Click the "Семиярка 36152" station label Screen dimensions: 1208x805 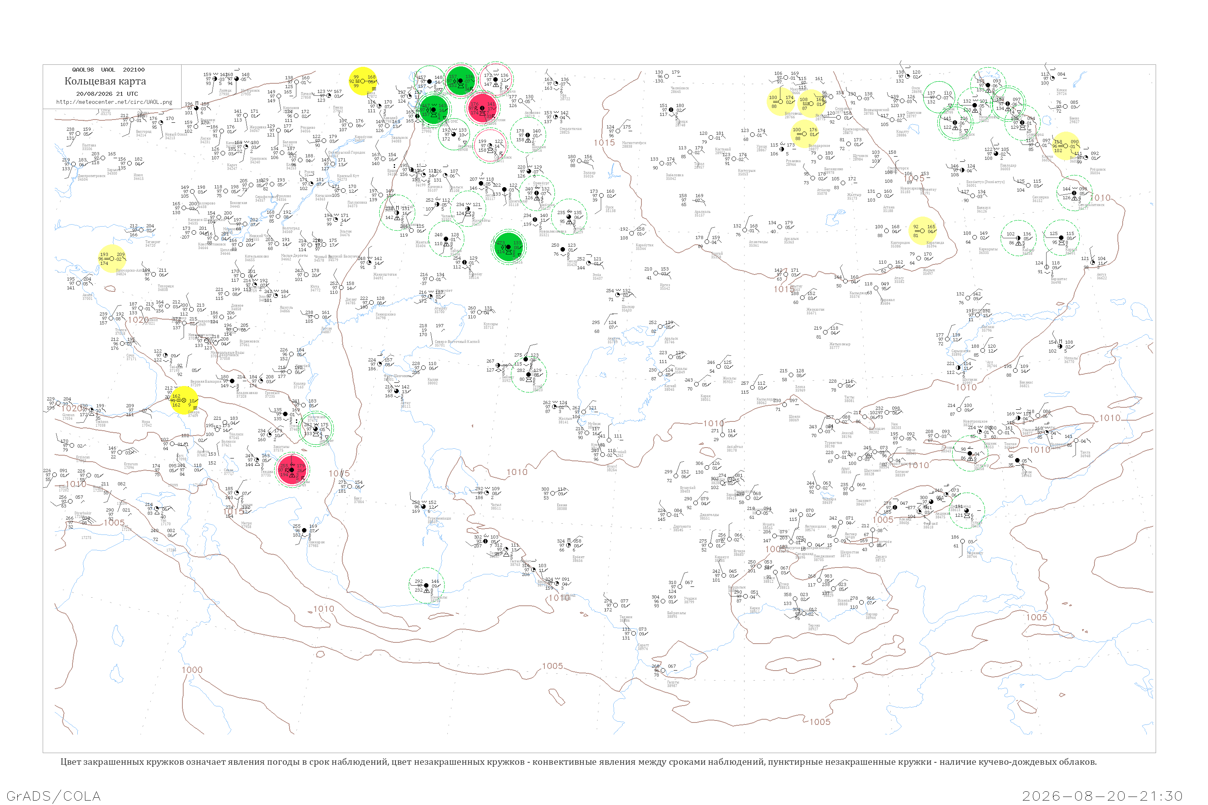tap(1040, 199)
